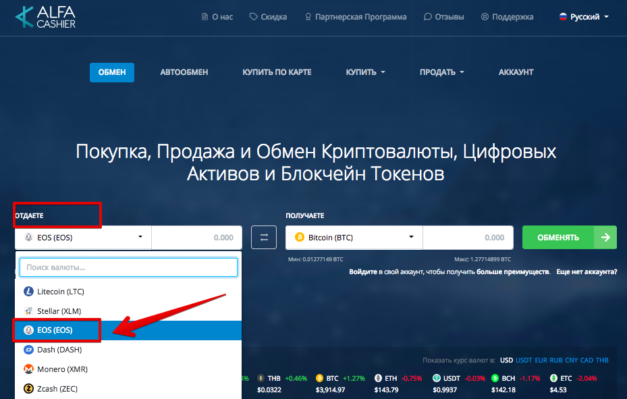Choose Litecoin (LTC) from the list
The height and width of the screenshot is (399, 627).
tap(128, 292)
